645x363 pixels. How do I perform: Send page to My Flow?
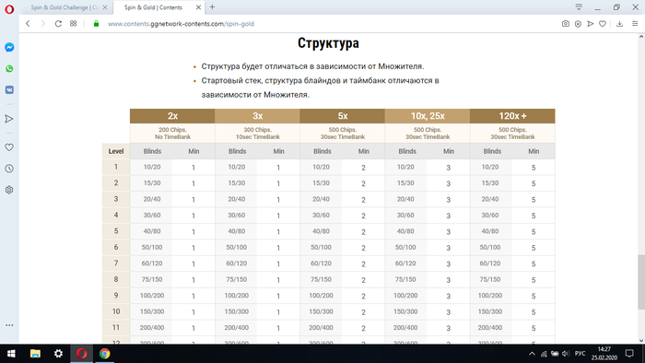tap(591, 24)
